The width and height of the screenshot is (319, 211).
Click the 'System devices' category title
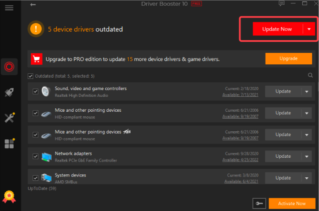[70, 175]
